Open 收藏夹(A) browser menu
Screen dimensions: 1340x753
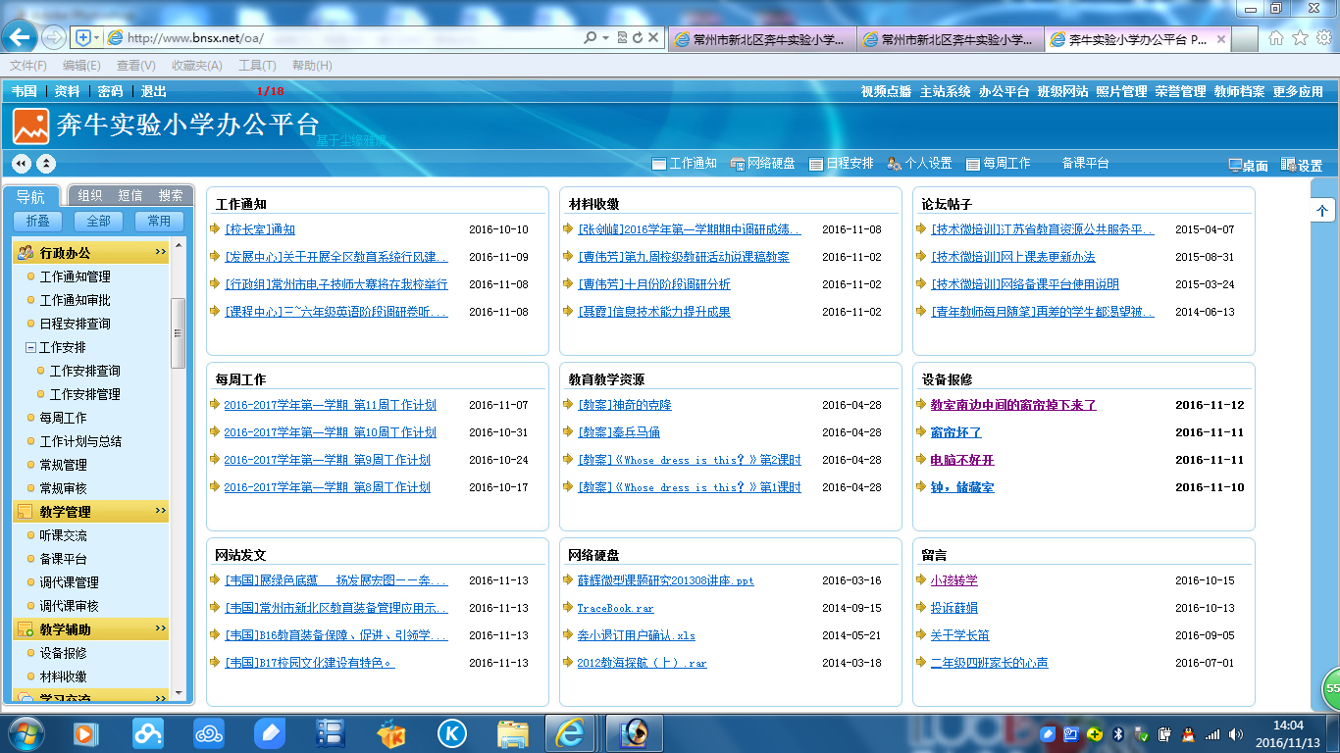pyautogui.click(x=196, y=66)
